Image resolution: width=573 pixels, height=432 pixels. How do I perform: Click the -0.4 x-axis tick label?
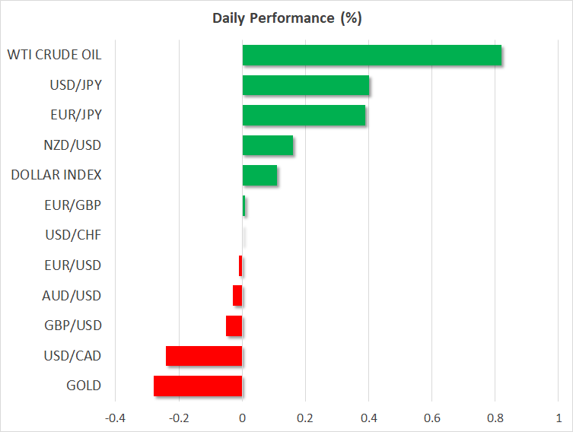(116, 419)
